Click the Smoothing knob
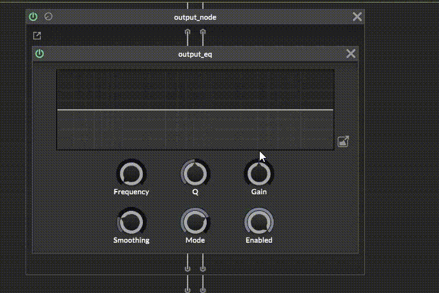439x293 pixels. point(131,222)
